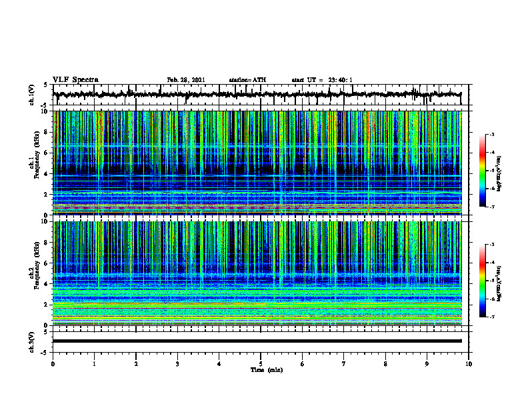528x408 pixels.
Task: Click the 'start UT = 23:40:1' text
Action: 322,80
